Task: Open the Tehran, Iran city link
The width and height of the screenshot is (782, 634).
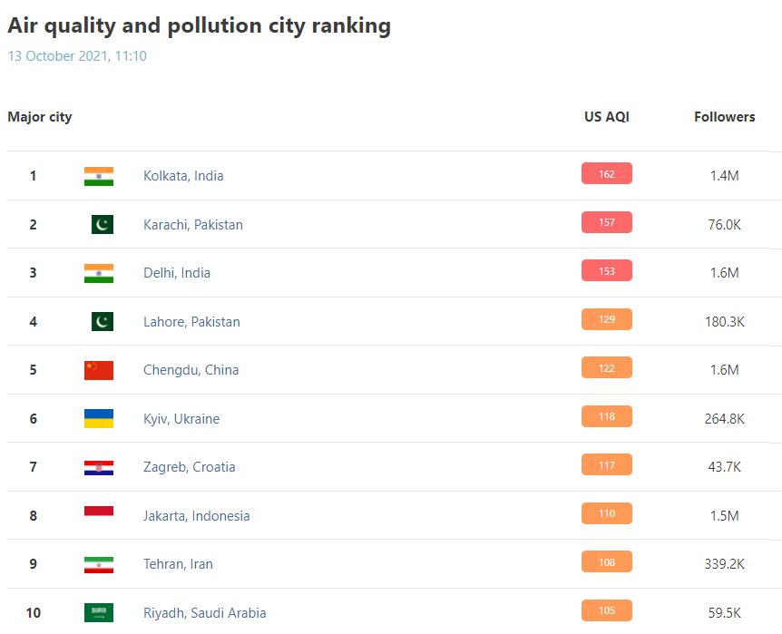Action: (x=179, y=564)
